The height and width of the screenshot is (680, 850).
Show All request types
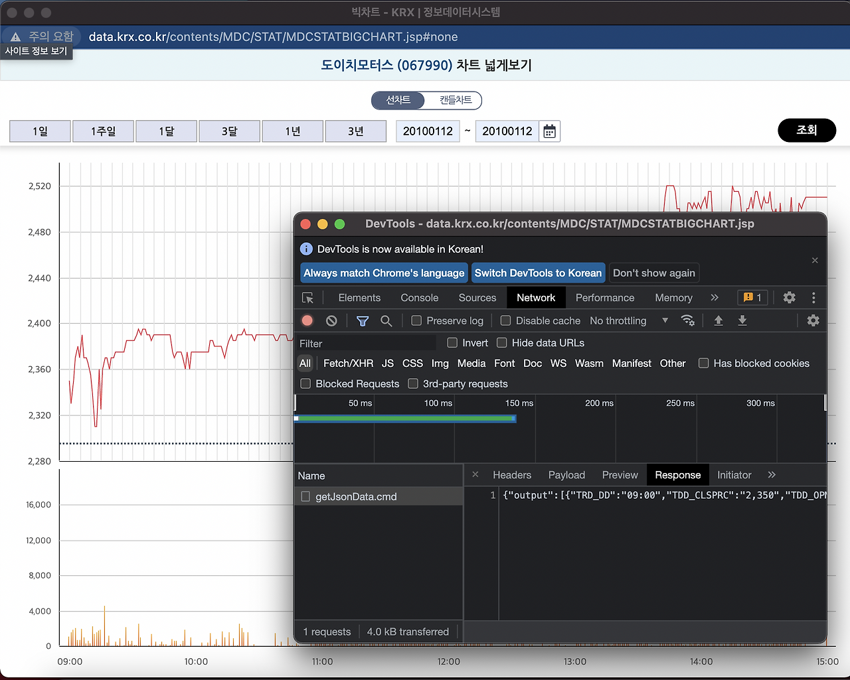[x=305, y=363]
